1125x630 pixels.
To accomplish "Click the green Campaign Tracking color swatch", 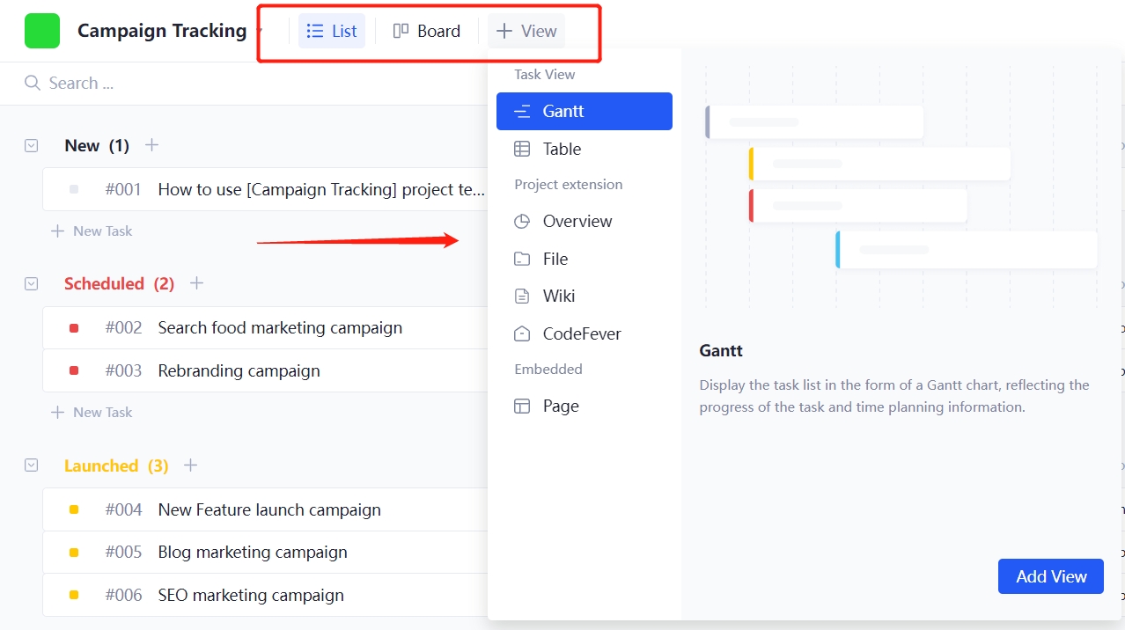I will 41,31.
